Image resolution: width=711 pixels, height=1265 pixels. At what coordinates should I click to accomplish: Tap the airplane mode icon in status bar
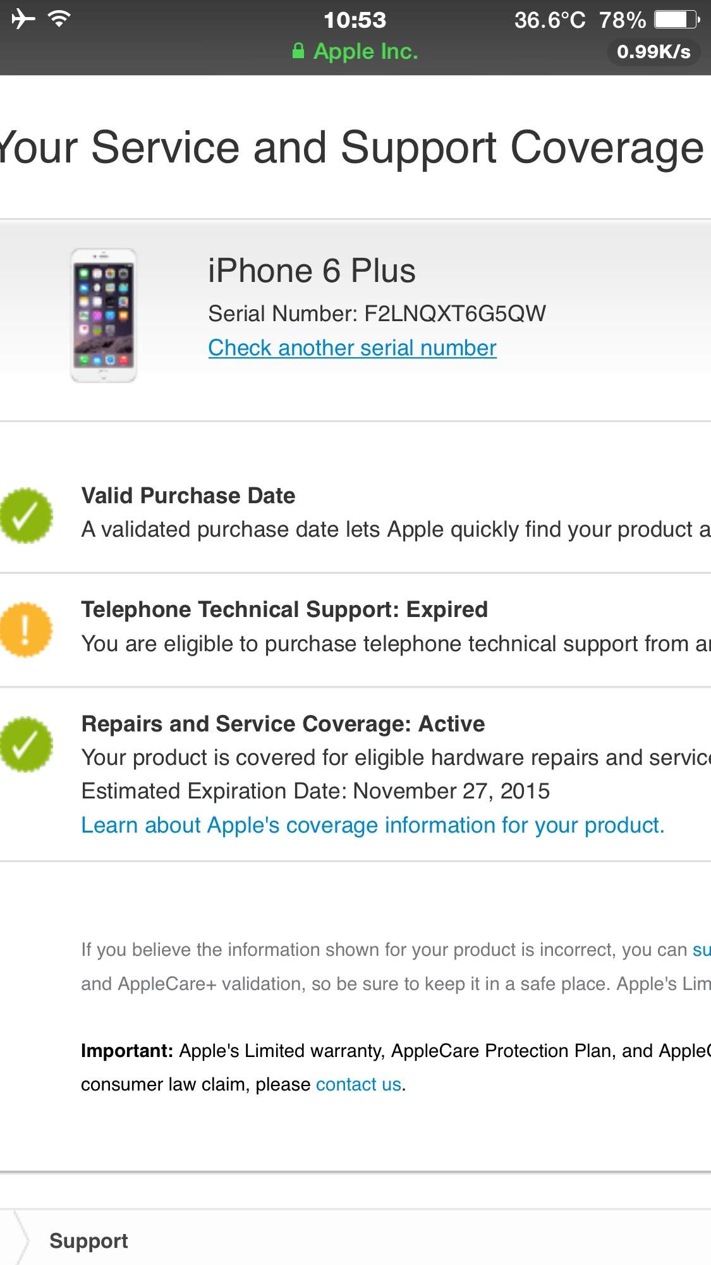(23, 19)
